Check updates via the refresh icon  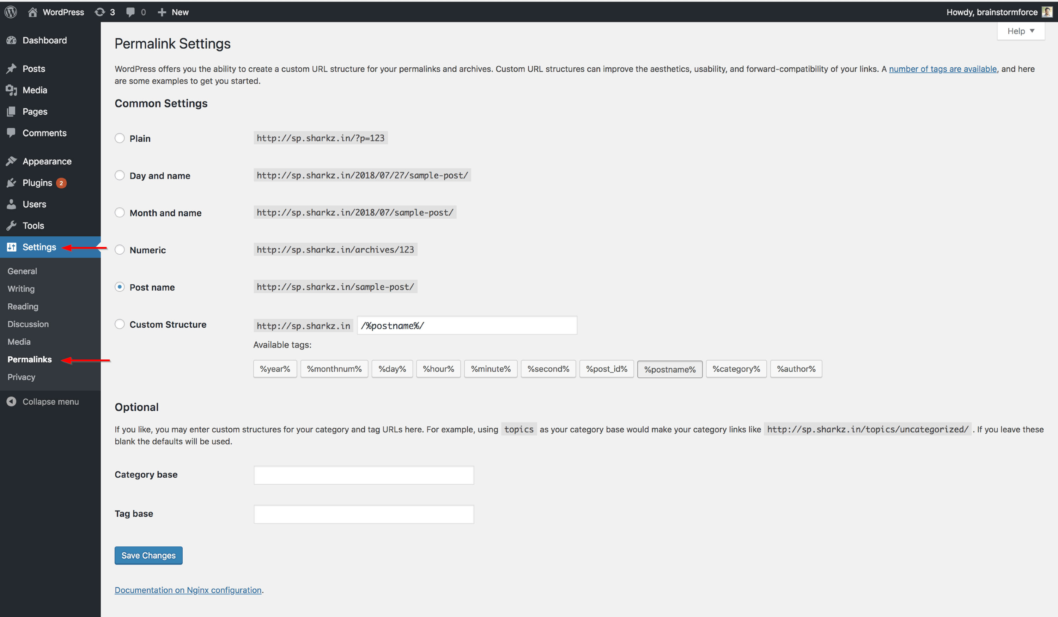point(99,12)
